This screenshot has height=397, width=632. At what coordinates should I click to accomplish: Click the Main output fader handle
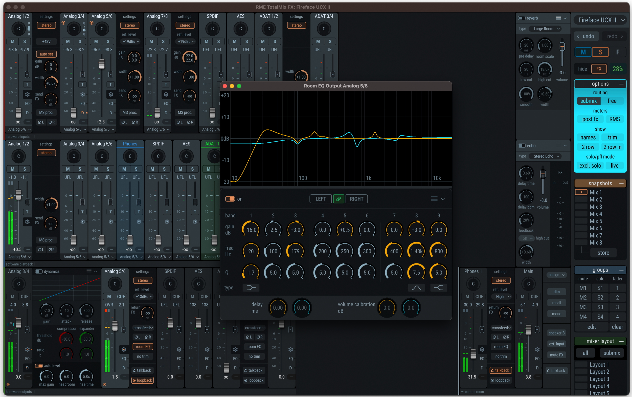pyautogui.click(x=528, y=330)
